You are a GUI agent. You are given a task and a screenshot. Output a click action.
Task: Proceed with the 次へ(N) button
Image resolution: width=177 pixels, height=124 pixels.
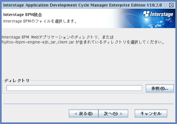pyautogui.click(x=113, y=114)
